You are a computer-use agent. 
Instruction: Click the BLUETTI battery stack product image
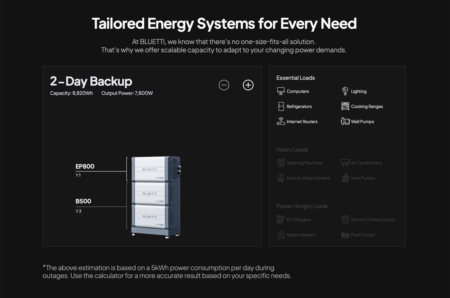click(156, 197)
